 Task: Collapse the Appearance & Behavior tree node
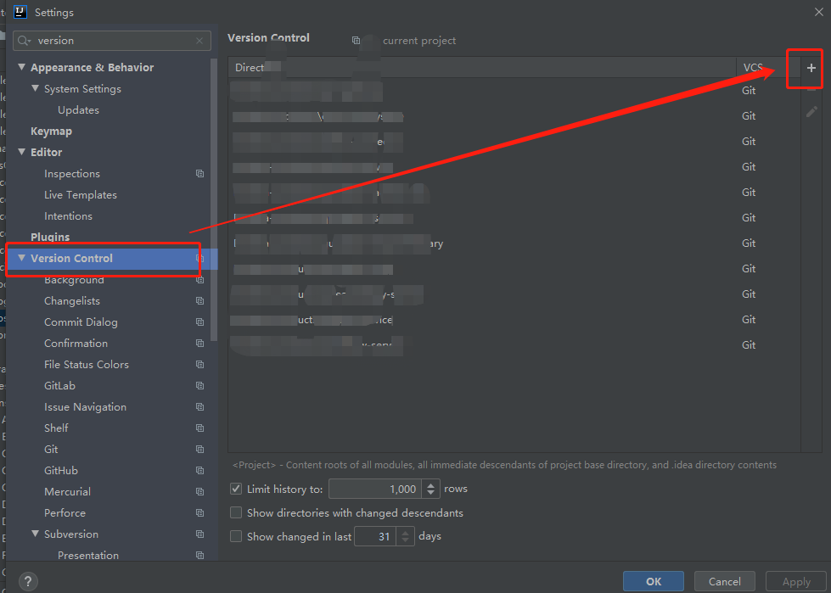22,67
